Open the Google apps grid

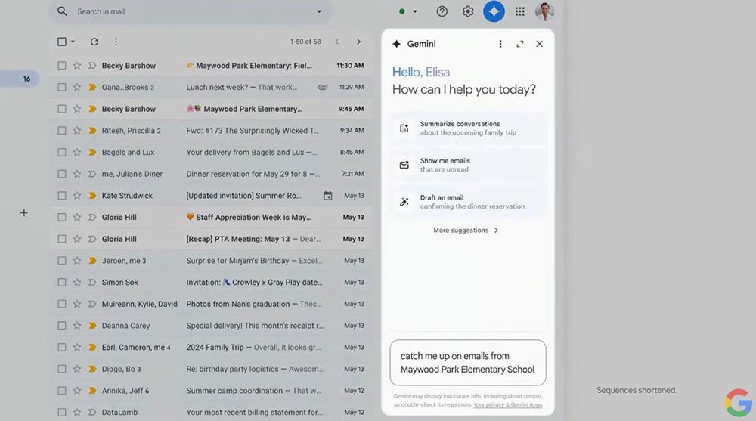(520, 11)
